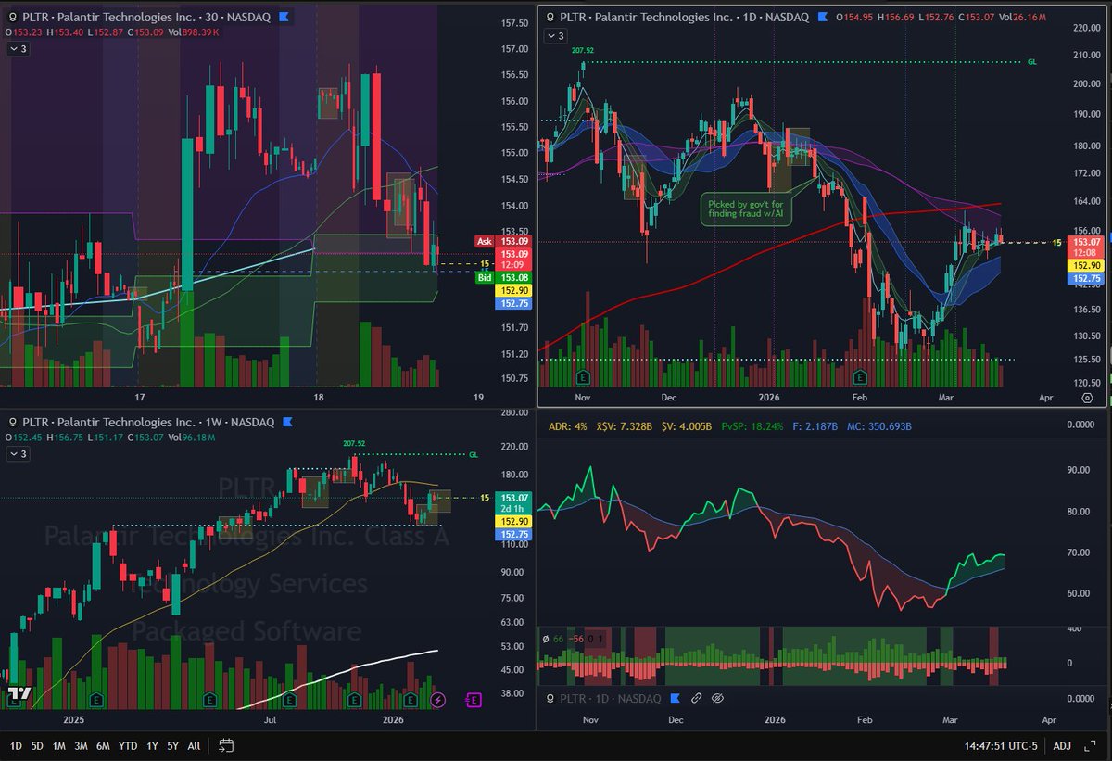Screen dimensions: 1112x761
Task: Click the 30-minute chart symbol title
Action: pyautogui.click(x=148, y=17)
